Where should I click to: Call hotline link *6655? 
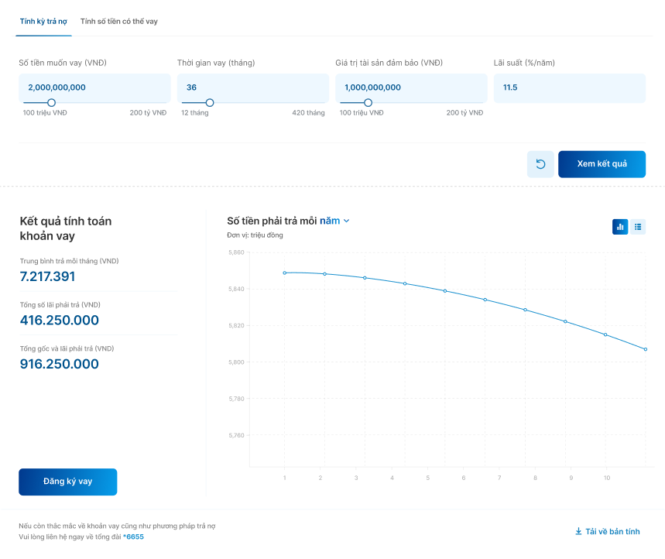[x=133, y=537]
